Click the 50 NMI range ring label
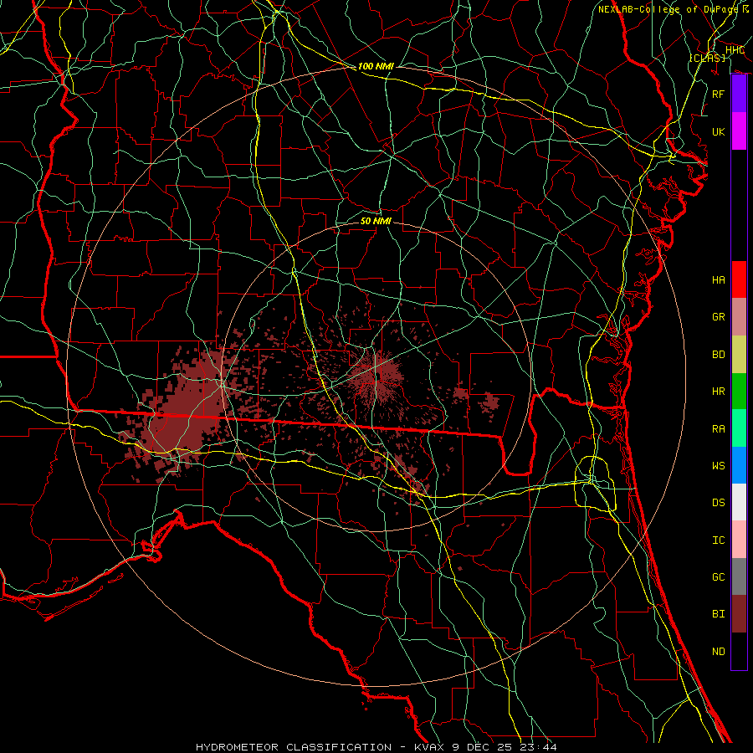The image size is (753, 753). pos(376,221)
